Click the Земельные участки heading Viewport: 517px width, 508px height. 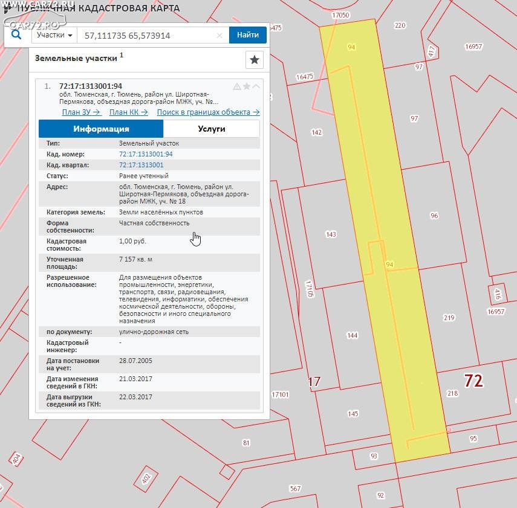[x=76, y=59]
